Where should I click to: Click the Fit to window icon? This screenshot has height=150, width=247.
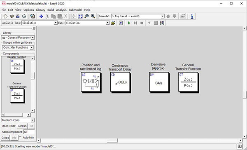80,16
